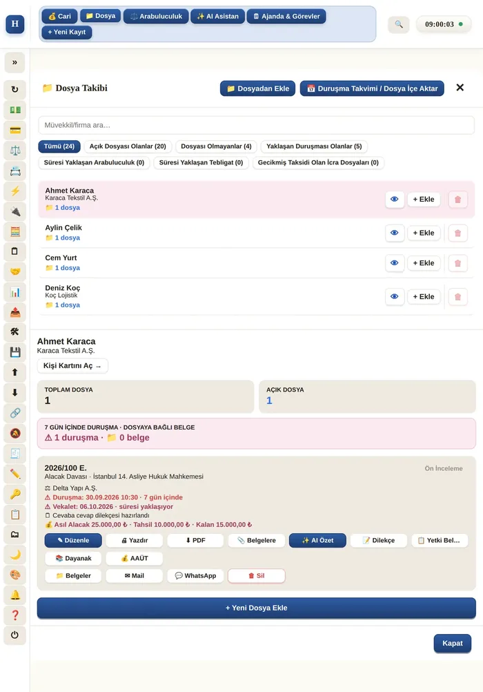View Ahmet Karaca with the eye icon
Screen dimensions: 483x692
pos(395,200)
